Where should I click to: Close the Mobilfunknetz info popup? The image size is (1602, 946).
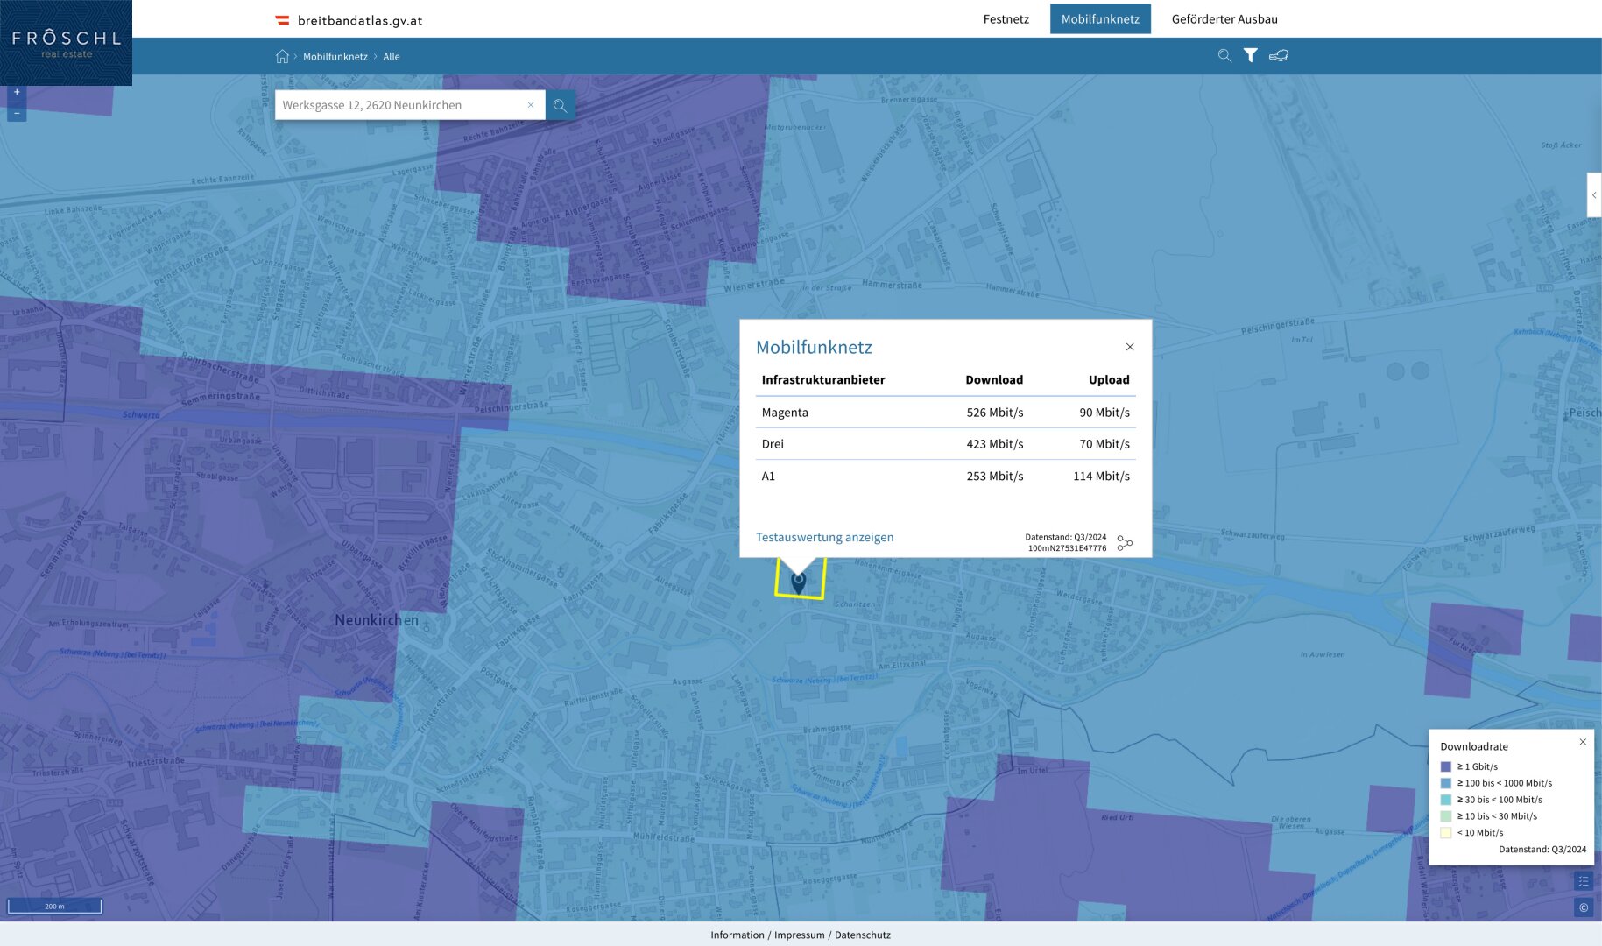tap(1130, 347)
